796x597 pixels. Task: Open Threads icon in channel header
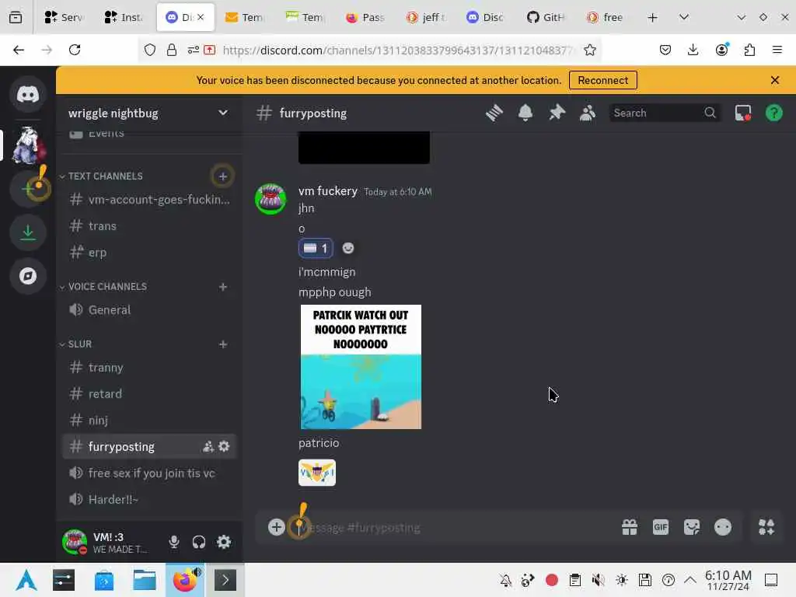(494, 113)
